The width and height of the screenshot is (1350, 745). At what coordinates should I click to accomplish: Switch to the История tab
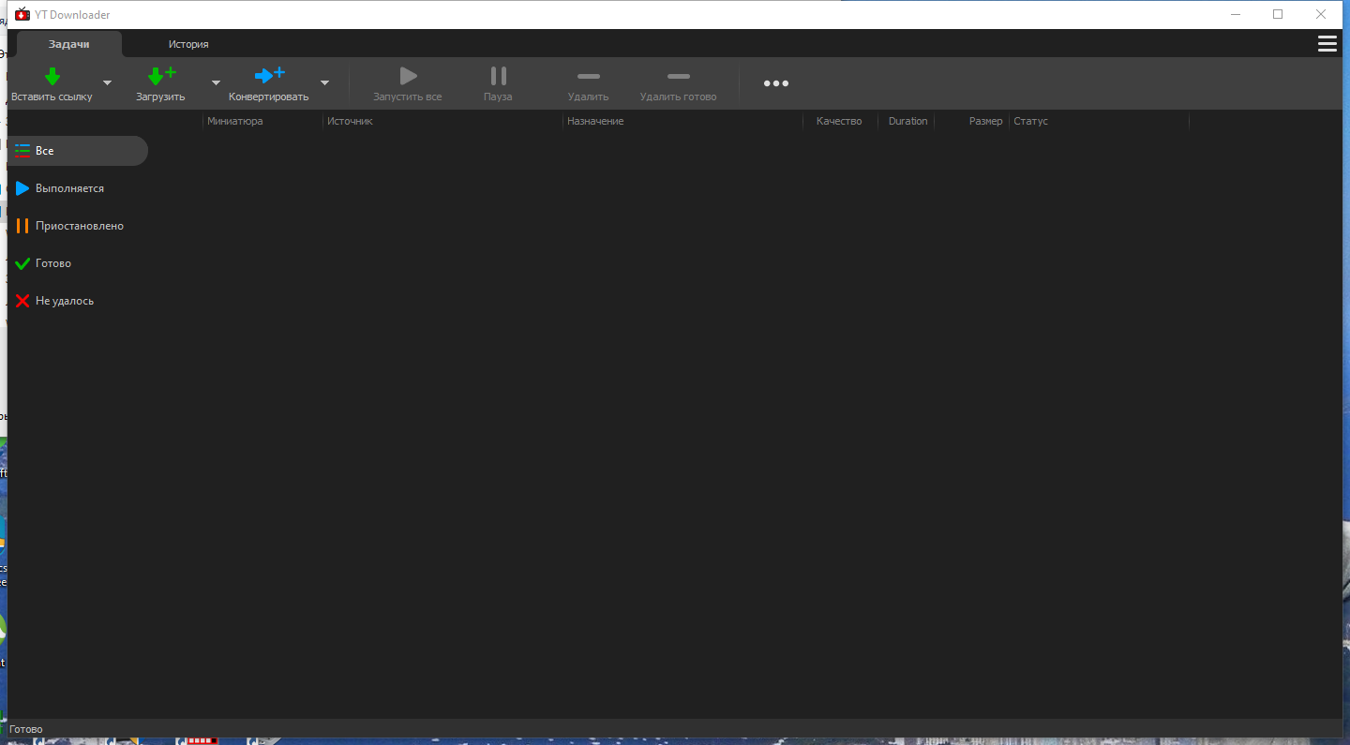[188, 43]
